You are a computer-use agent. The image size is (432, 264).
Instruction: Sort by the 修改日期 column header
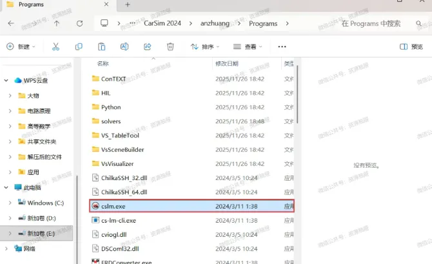point(227,64)
